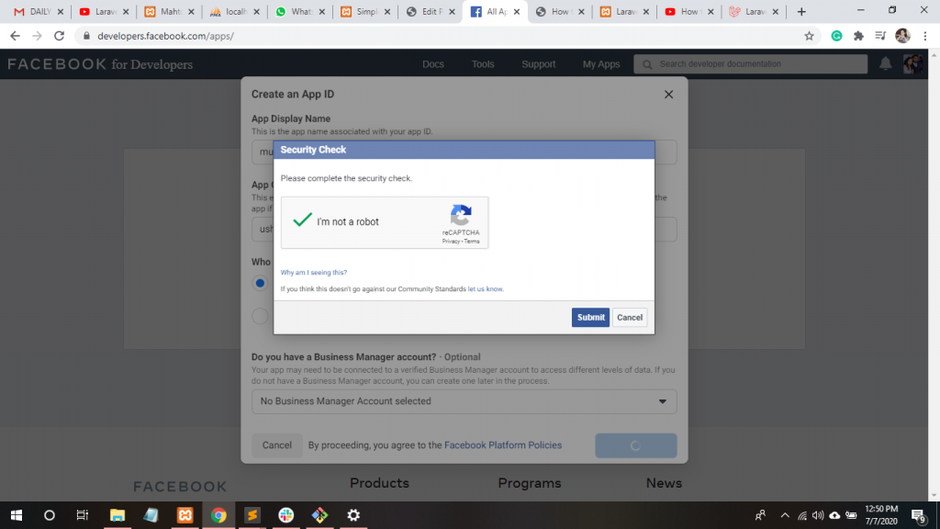This screenshot has height=529, width=940.
Task: Click the address bar URL
Action: click(165, 36)
